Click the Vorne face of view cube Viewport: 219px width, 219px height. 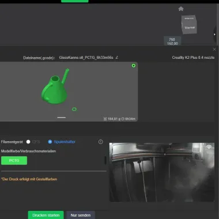(190, 28)
